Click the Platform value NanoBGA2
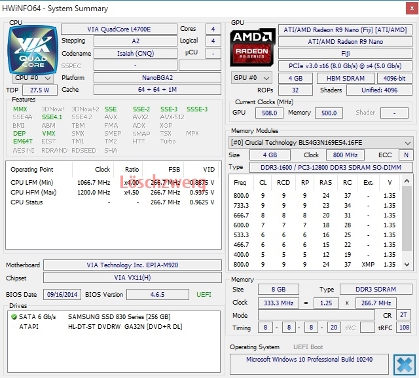Image resolution: width=419 pixels, height=378 pixels. (x=157, y=78)
